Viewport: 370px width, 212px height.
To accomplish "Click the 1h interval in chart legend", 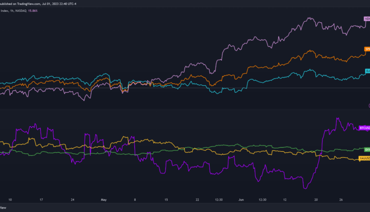I will [x=12, y=11].
